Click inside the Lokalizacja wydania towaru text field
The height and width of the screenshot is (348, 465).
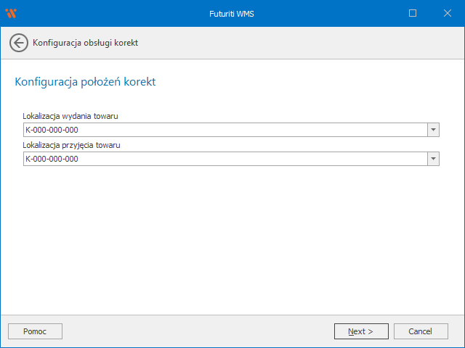[218, 130]
